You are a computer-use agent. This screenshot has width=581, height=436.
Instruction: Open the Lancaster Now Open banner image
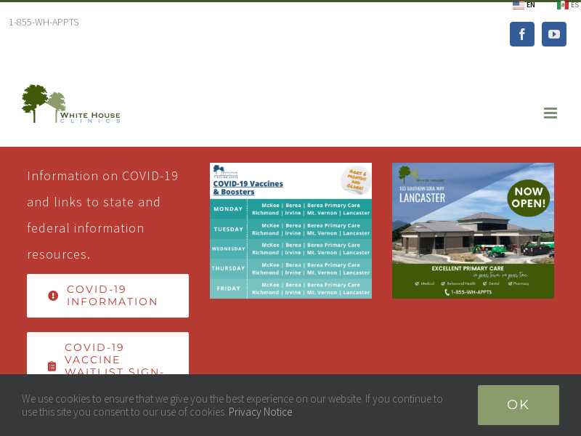[473, 230]
